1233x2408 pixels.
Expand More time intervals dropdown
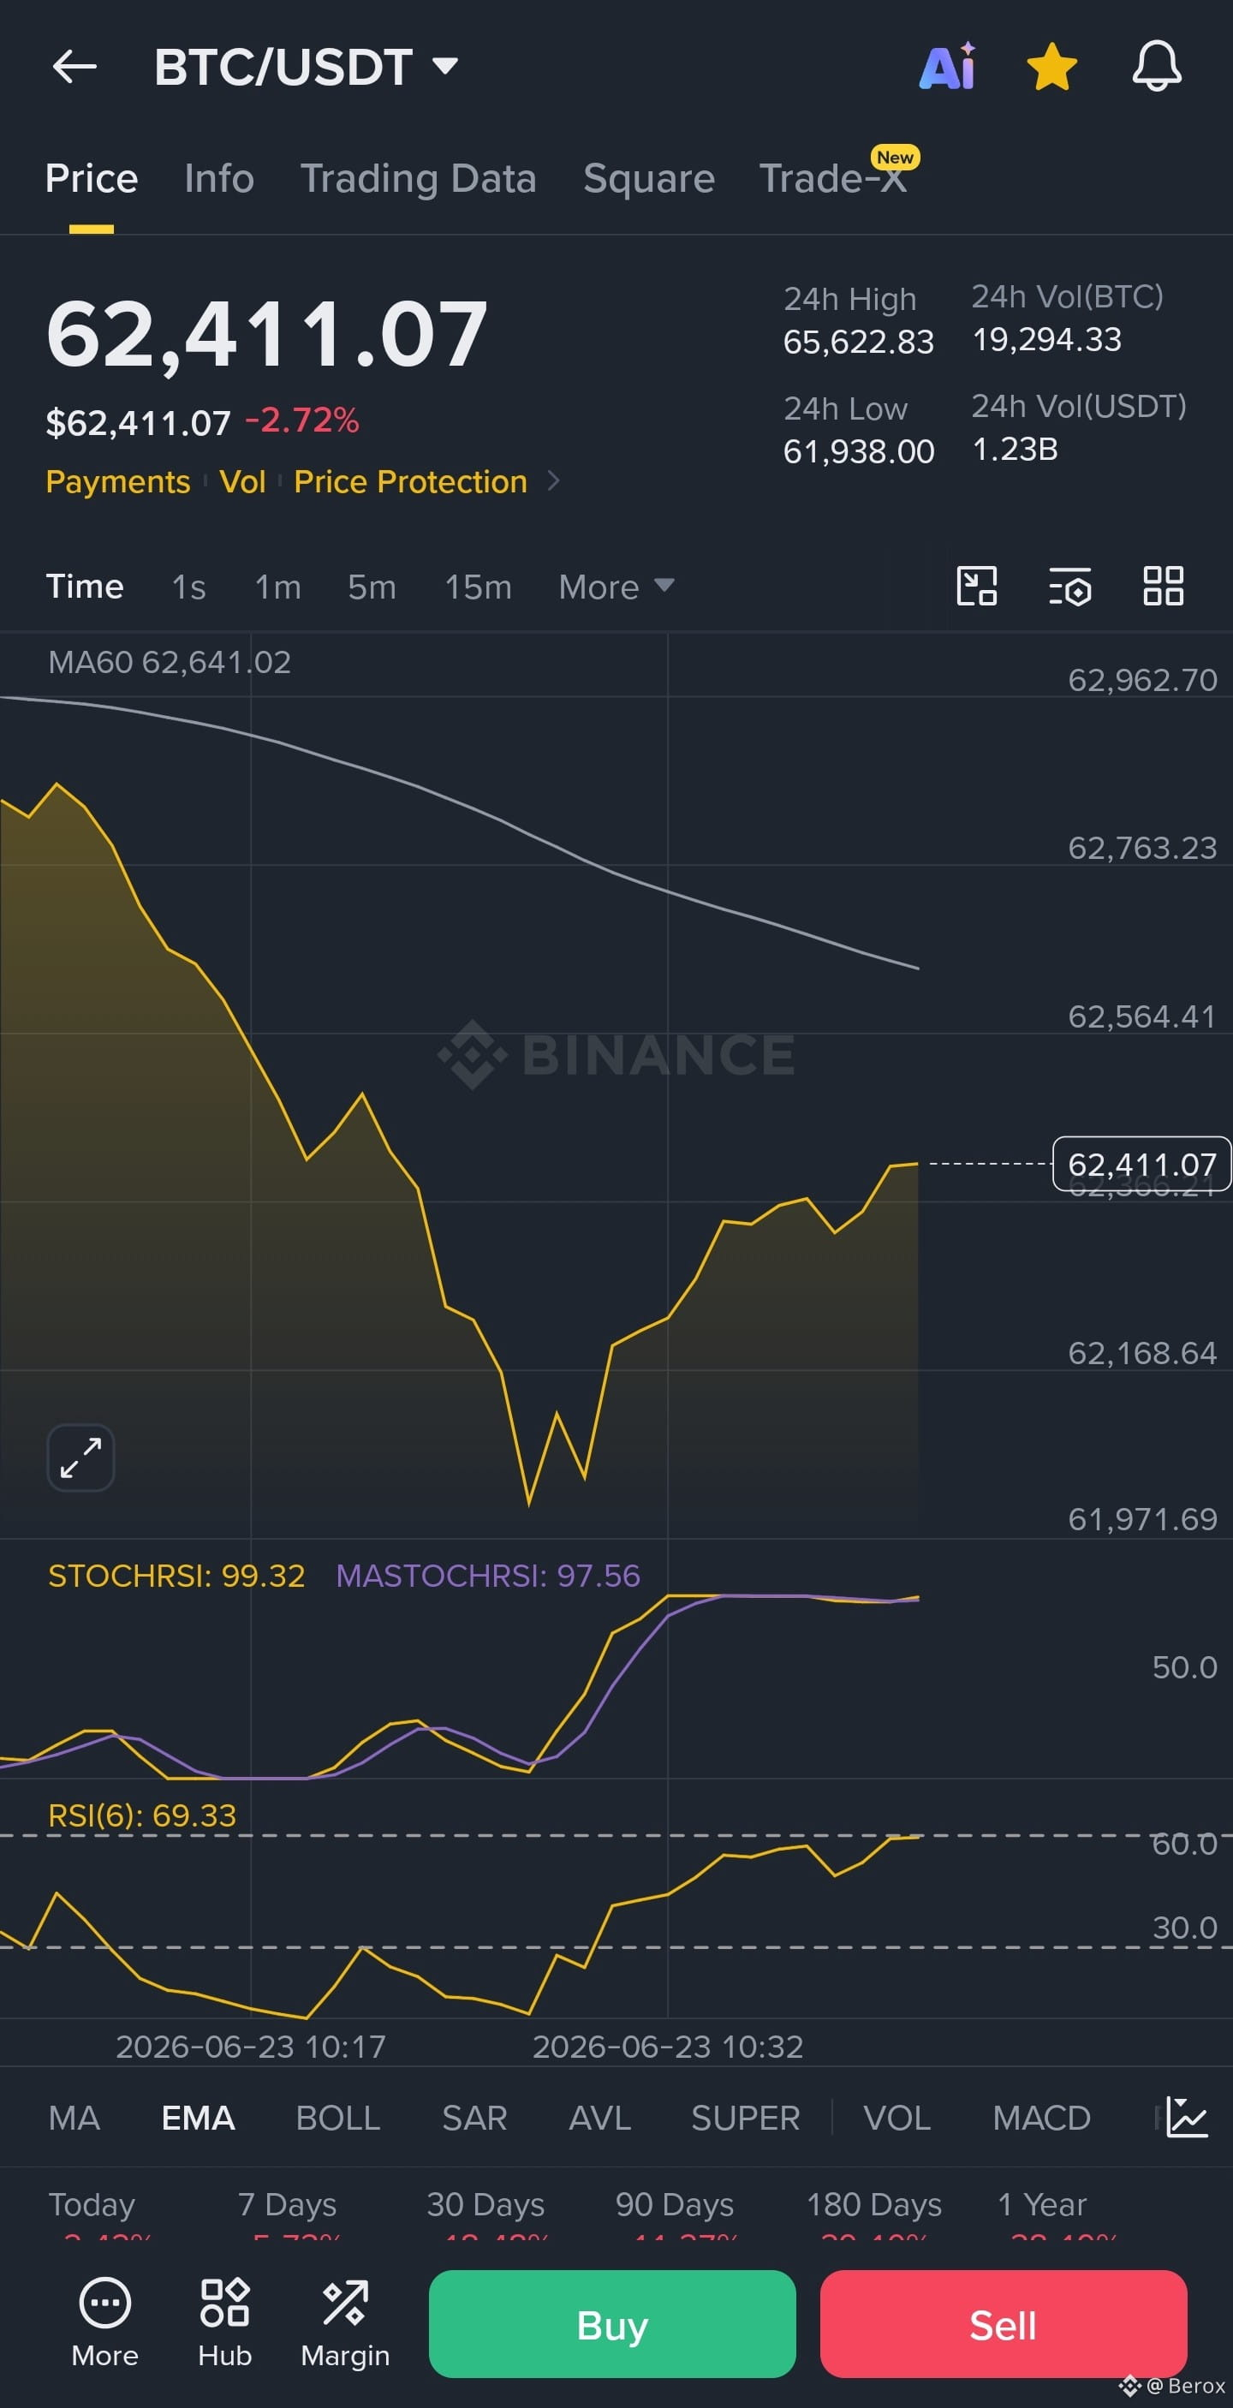tap(616, 587)
